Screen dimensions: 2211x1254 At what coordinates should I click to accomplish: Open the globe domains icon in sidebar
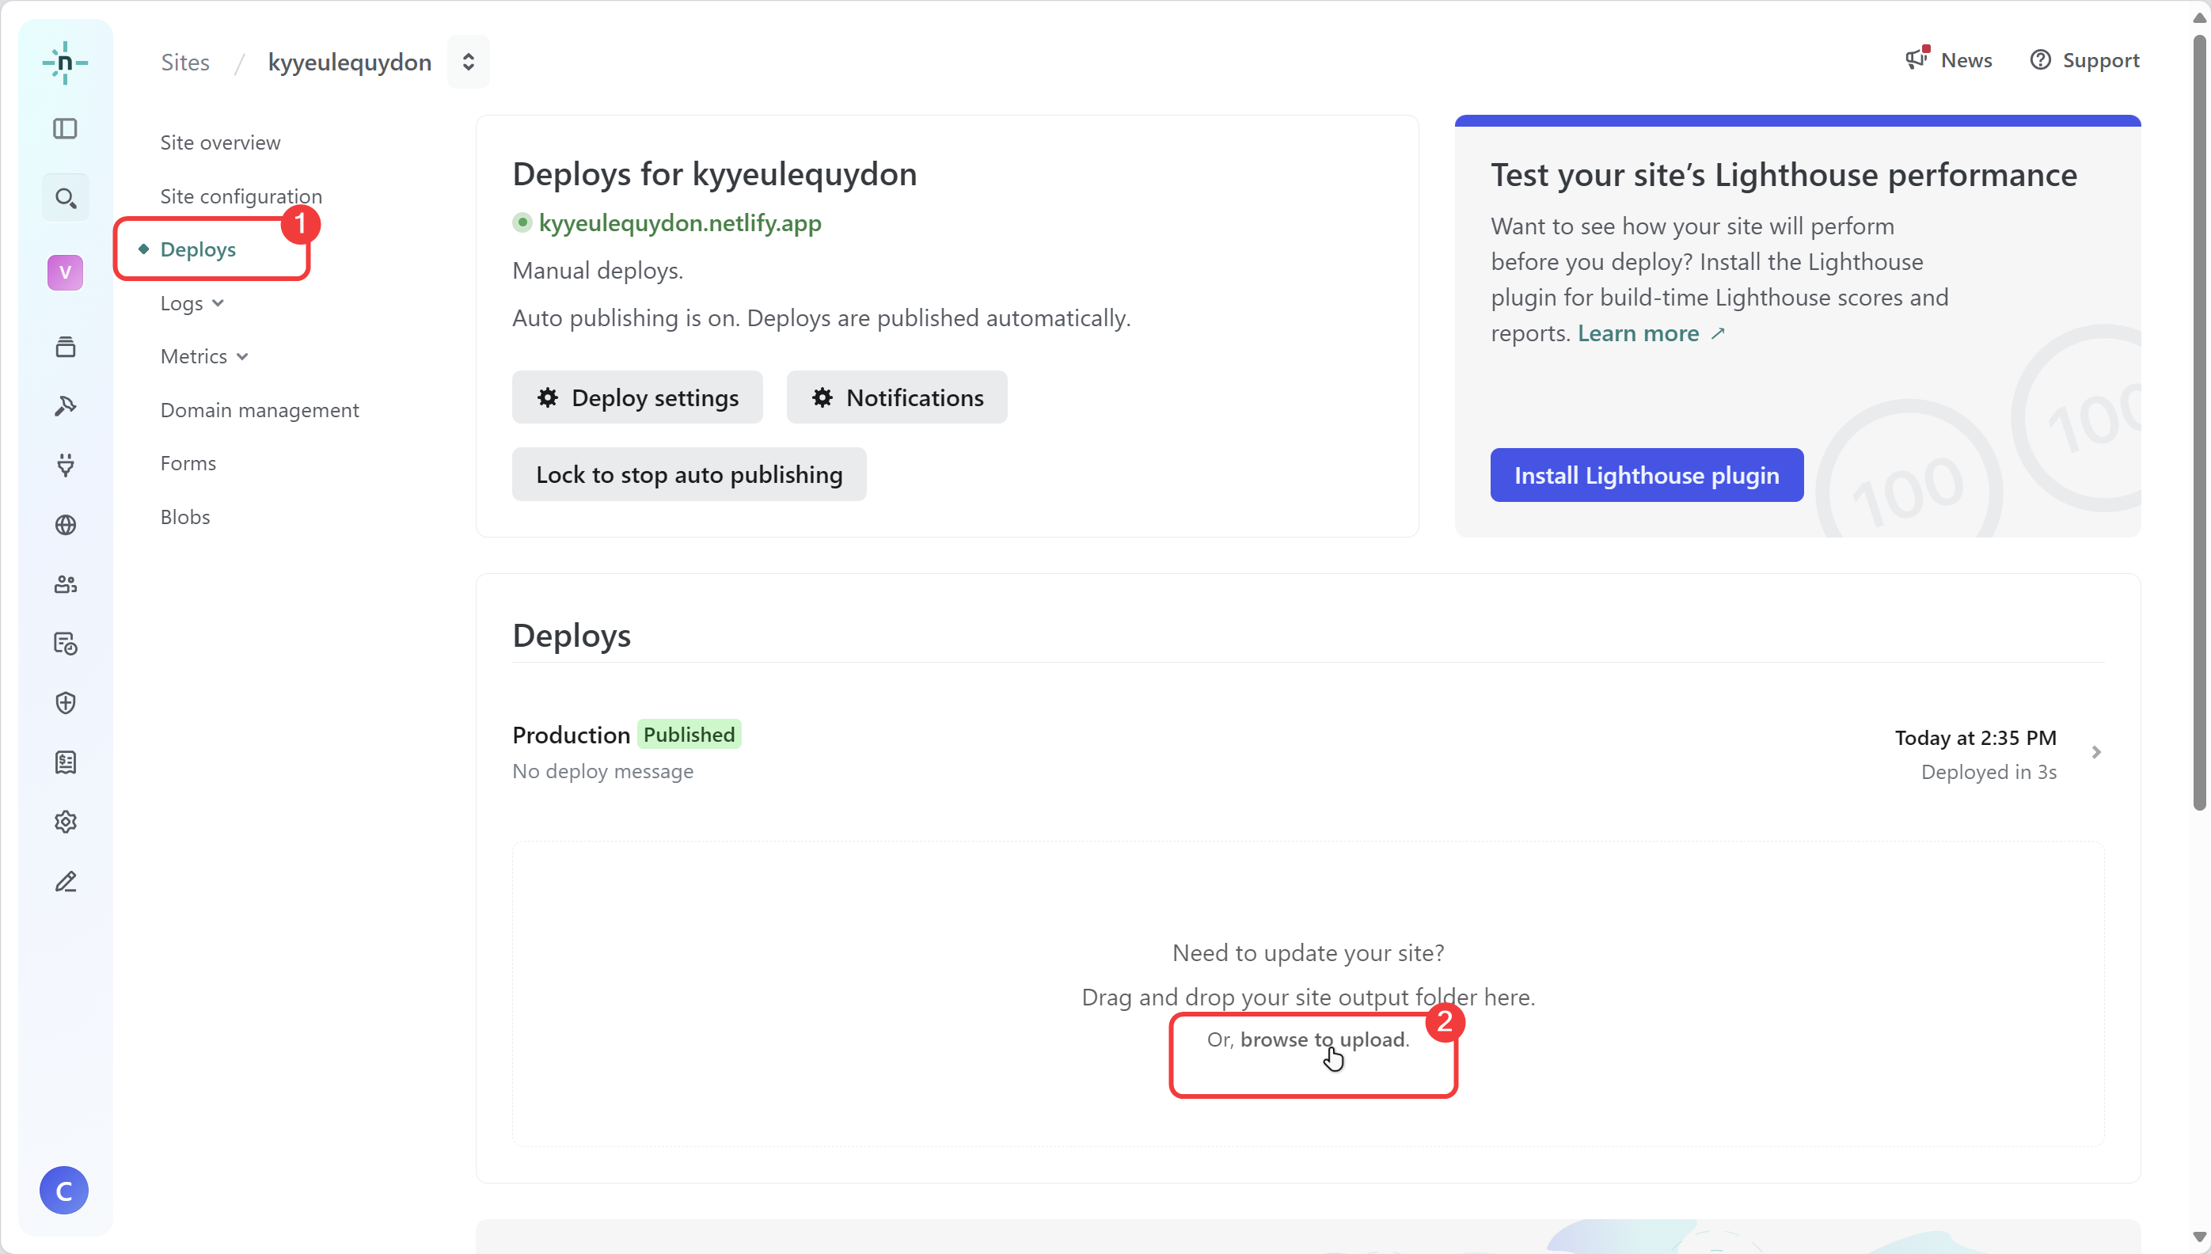(x=65, y=525)
